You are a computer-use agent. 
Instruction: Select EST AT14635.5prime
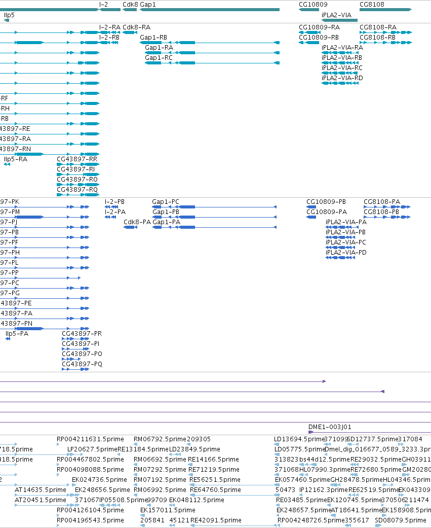pyautogui.click(x=41, y=489)
